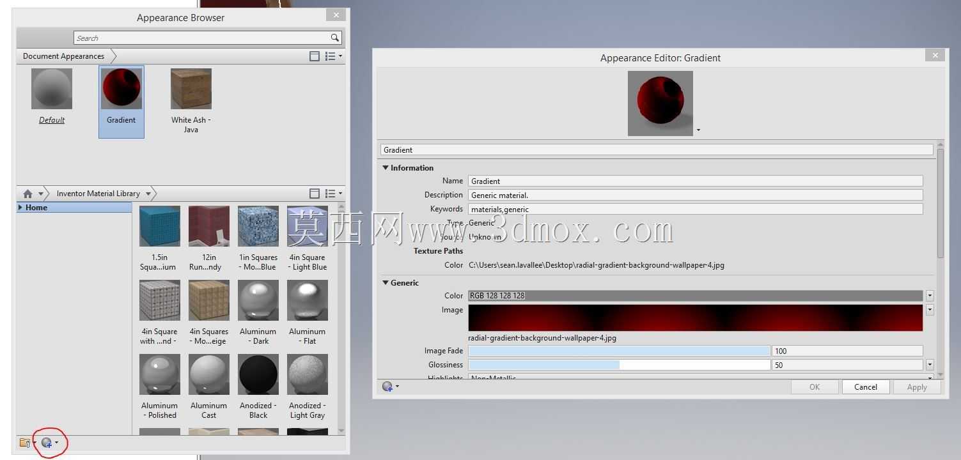Collapse the Generic section
This screenshot has width=961, height=460.
386,282
